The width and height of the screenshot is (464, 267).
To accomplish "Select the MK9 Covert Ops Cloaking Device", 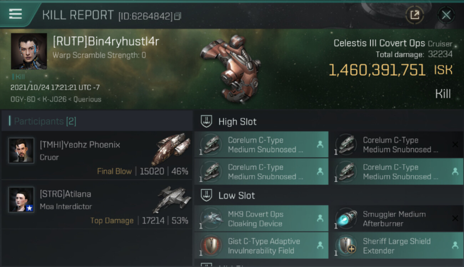I will point(261,219).
